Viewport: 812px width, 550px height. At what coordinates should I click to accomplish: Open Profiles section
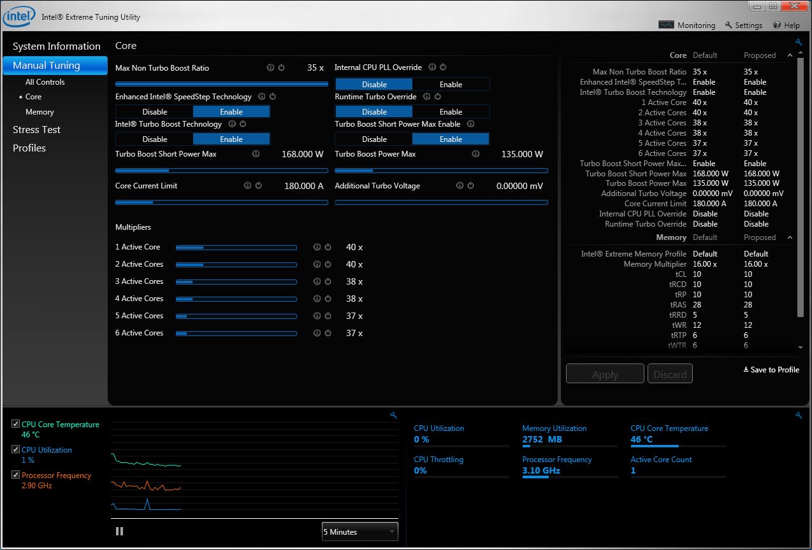29,148
